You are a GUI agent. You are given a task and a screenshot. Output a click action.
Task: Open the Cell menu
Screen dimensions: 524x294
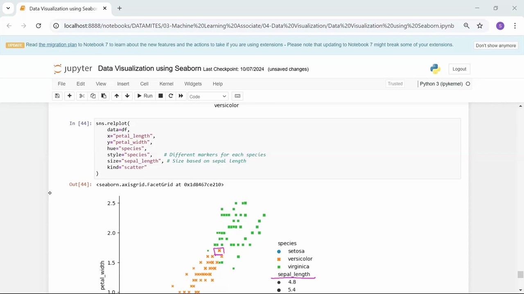(144, 84)
